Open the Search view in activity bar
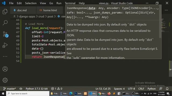The image size is (172, 96). coord(5,23)
